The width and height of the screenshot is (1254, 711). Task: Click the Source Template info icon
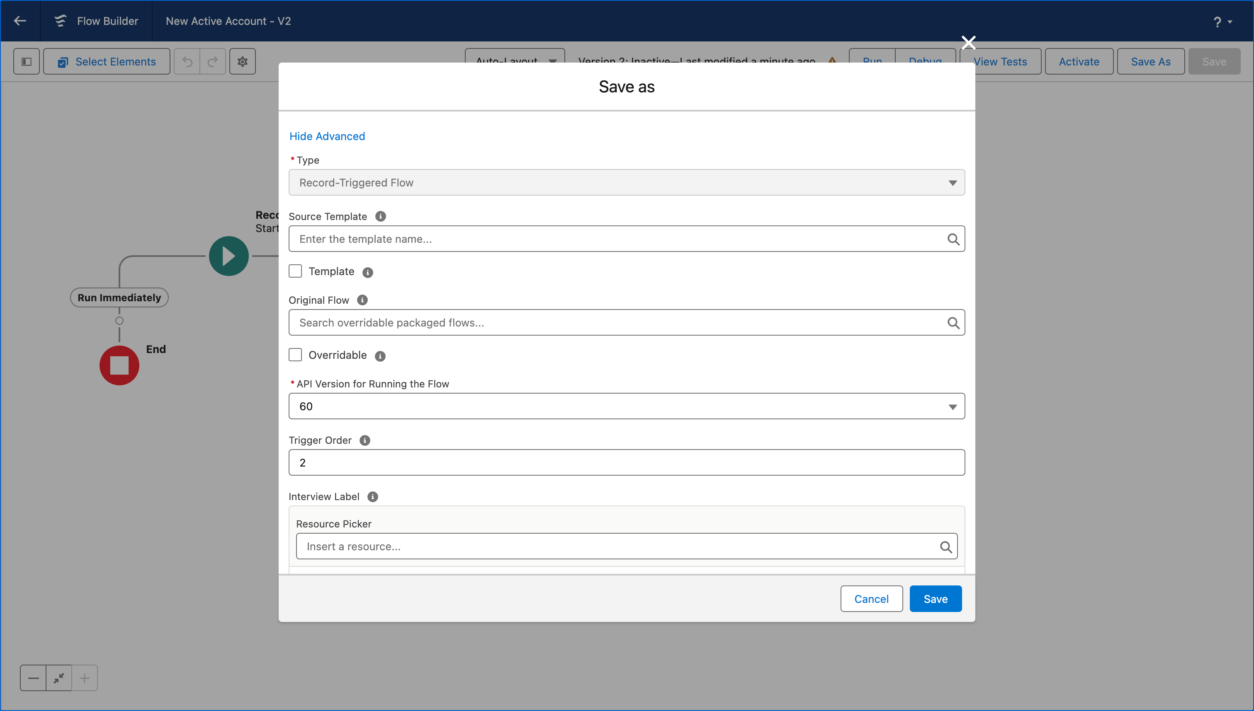380,216
